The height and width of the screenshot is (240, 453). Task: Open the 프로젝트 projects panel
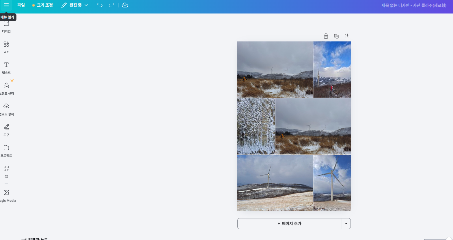[x=6, y=151]
